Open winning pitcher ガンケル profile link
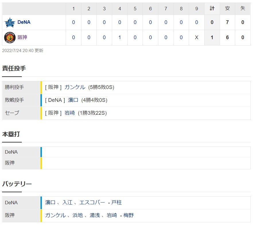Image resolution: width=253 pixels, height=226 pixels. point(75,87)
